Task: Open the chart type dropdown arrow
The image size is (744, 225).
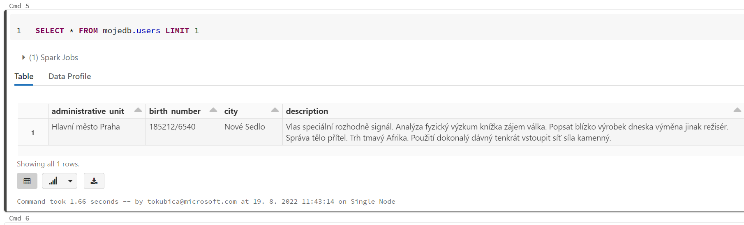Action: (70, 181)
